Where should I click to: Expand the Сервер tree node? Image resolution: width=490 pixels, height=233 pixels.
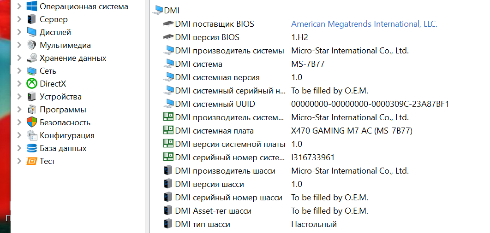(x=20, y=19)
